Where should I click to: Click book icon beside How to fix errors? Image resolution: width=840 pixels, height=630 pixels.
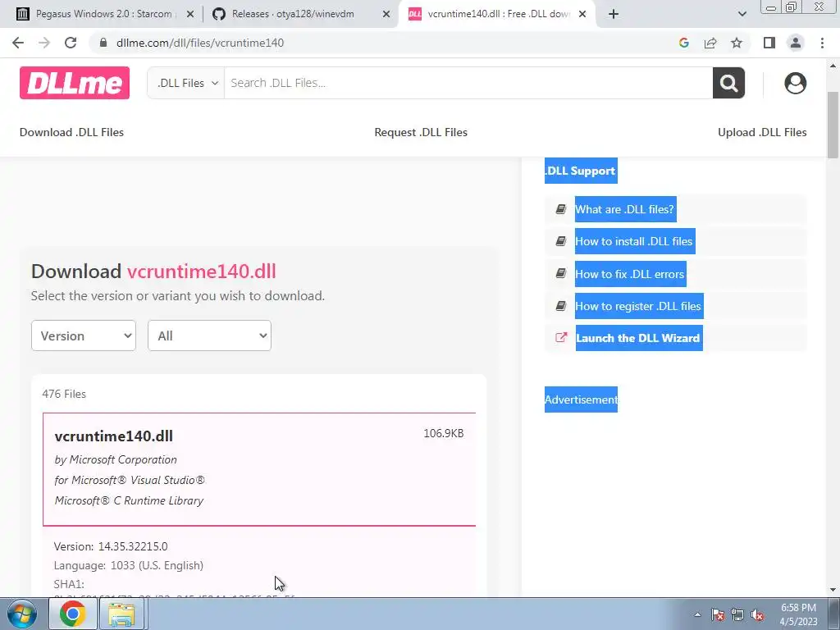click(561, 273)
